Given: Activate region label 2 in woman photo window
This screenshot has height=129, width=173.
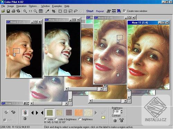Looking at the screenshot, I should 118,41.
